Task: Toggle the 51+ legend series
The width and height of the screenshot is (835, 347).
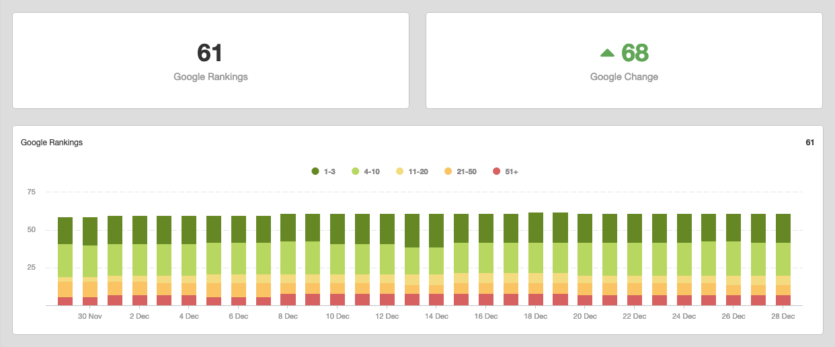Action: point(506,171)
